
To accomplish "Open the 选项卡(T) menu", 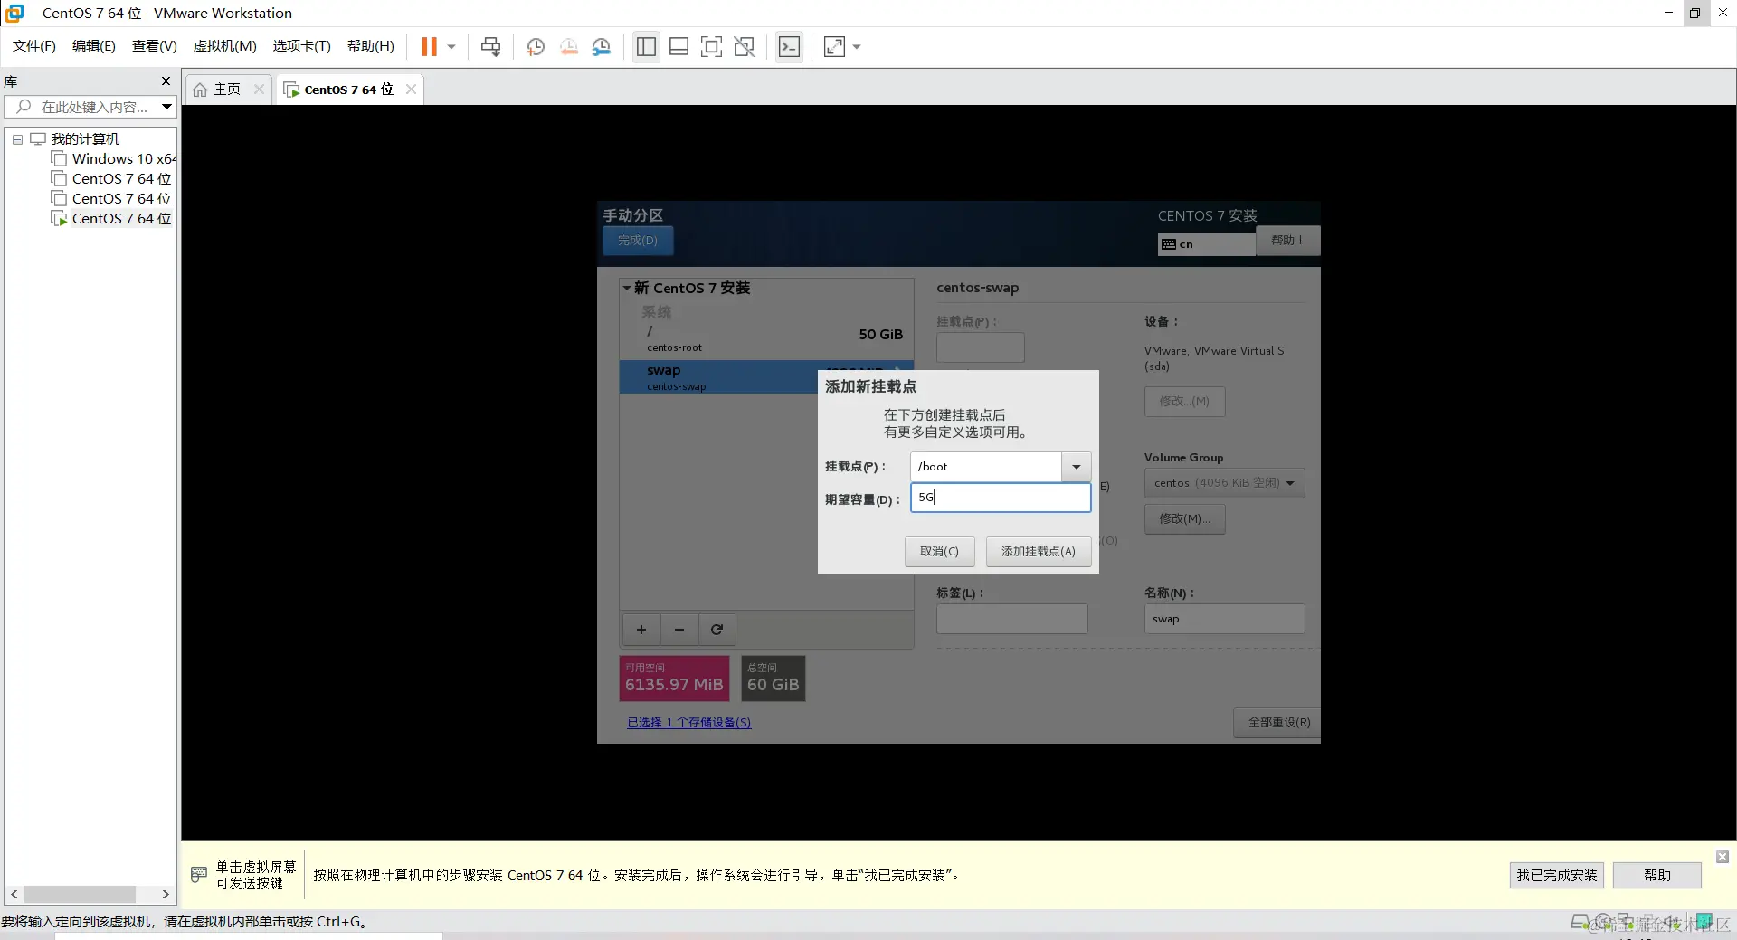I will pos(302,46).
